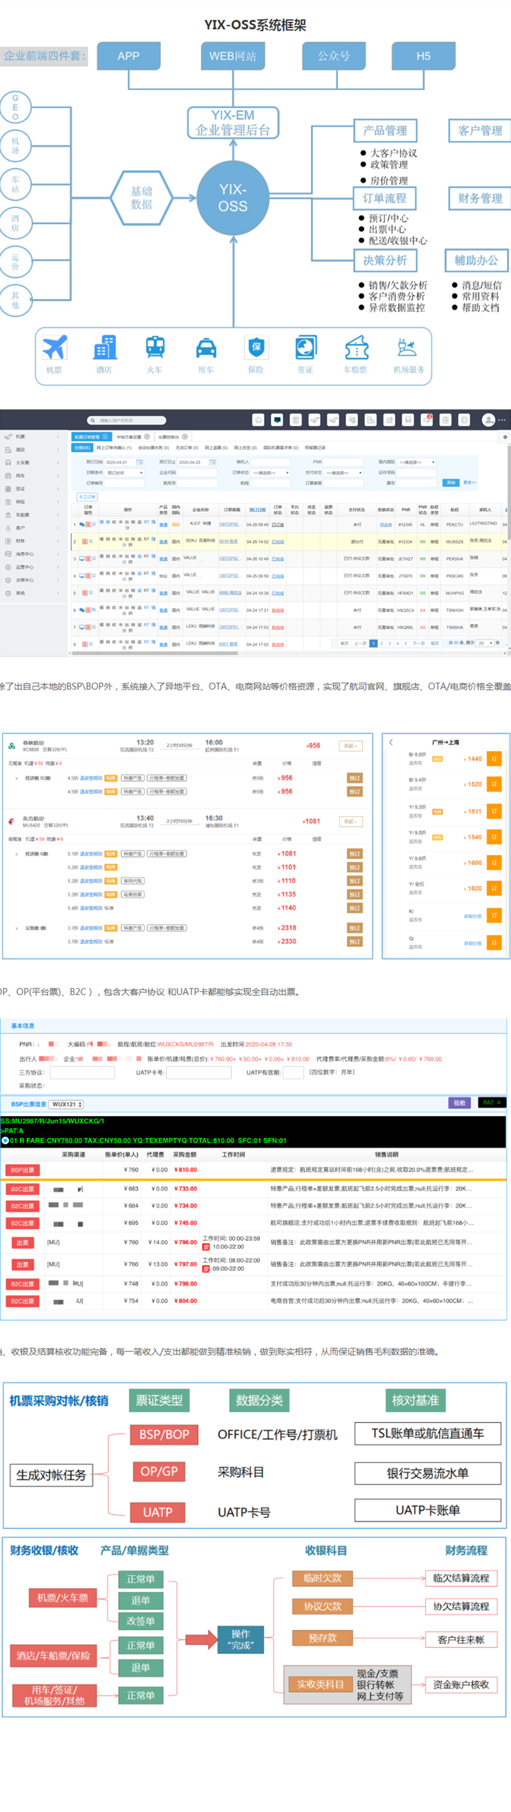This screenshot has width=511, height=1812.
Task: Open the page-size dropdown showing 20
Action: [485, 643]
